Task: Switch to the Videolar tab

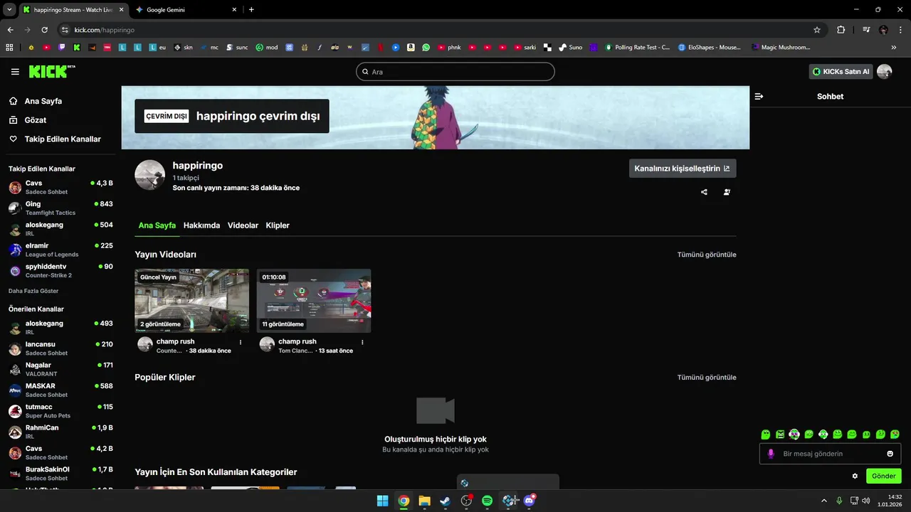Action: [x=243, y=225]
